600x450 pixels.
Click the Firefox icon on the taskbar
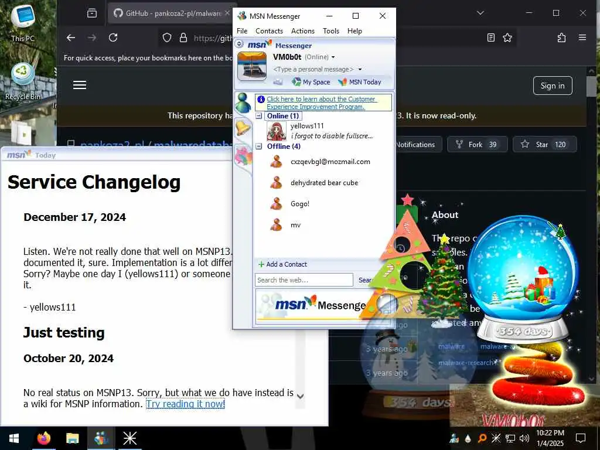[x=43, y=438]
